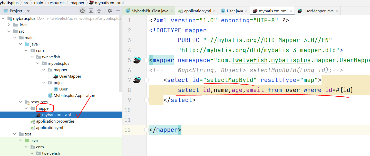Fold the mapper tag on line 5

click(146, 60)
